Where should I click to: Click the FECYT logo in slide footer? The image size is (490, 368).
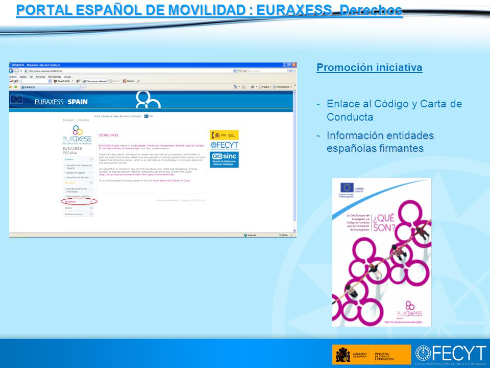[451, 354]
